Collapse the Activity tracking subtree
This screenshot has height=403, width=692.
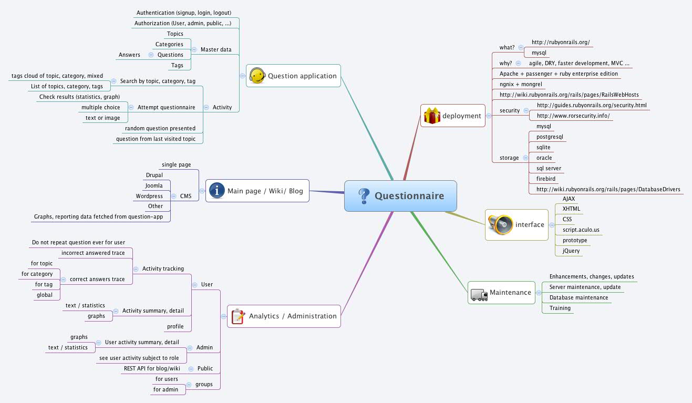tap(136, 268)
